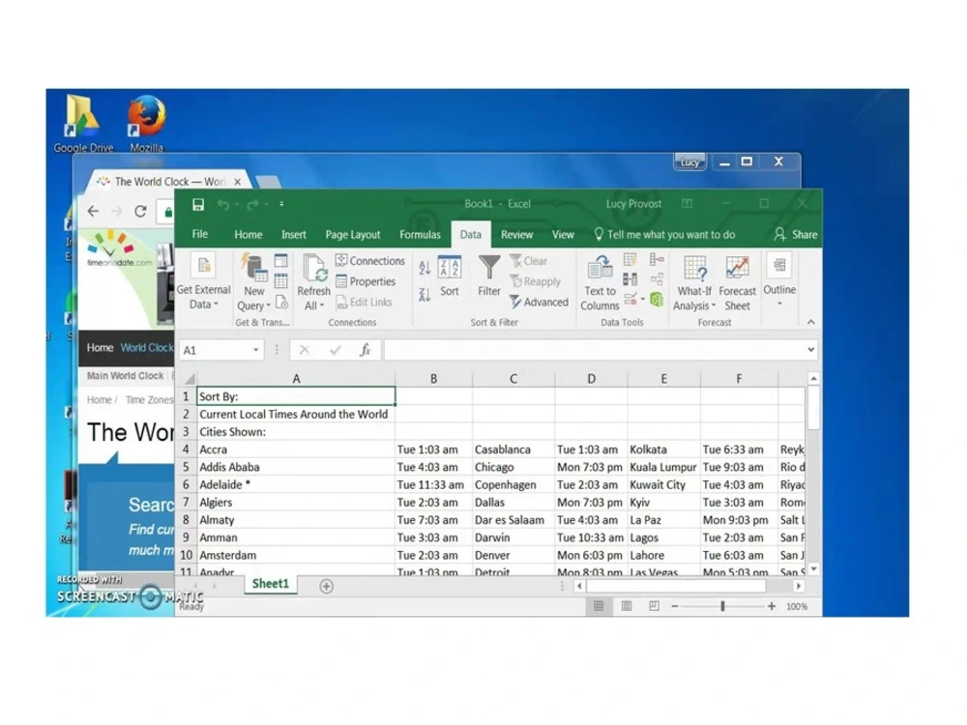
Task: Select the View ribbon tab
Action: point(563,234)
